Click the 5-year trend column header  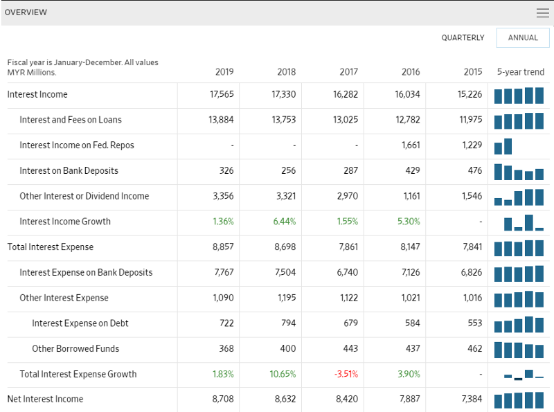point(520,72)
